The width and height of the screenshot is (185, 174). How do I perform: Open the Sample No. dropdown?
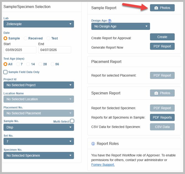coord(39,127)
